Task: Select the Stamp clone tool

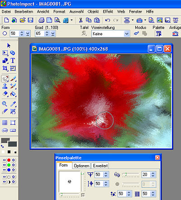Action: tap(5, 86)
